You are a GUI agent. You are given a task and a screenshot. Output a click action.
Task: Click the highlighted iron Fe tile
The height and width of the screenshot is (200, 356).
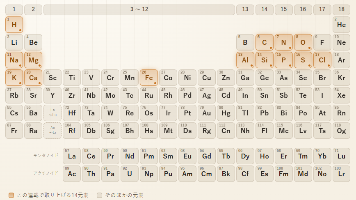pyautogui.click(x=149, y=78)
